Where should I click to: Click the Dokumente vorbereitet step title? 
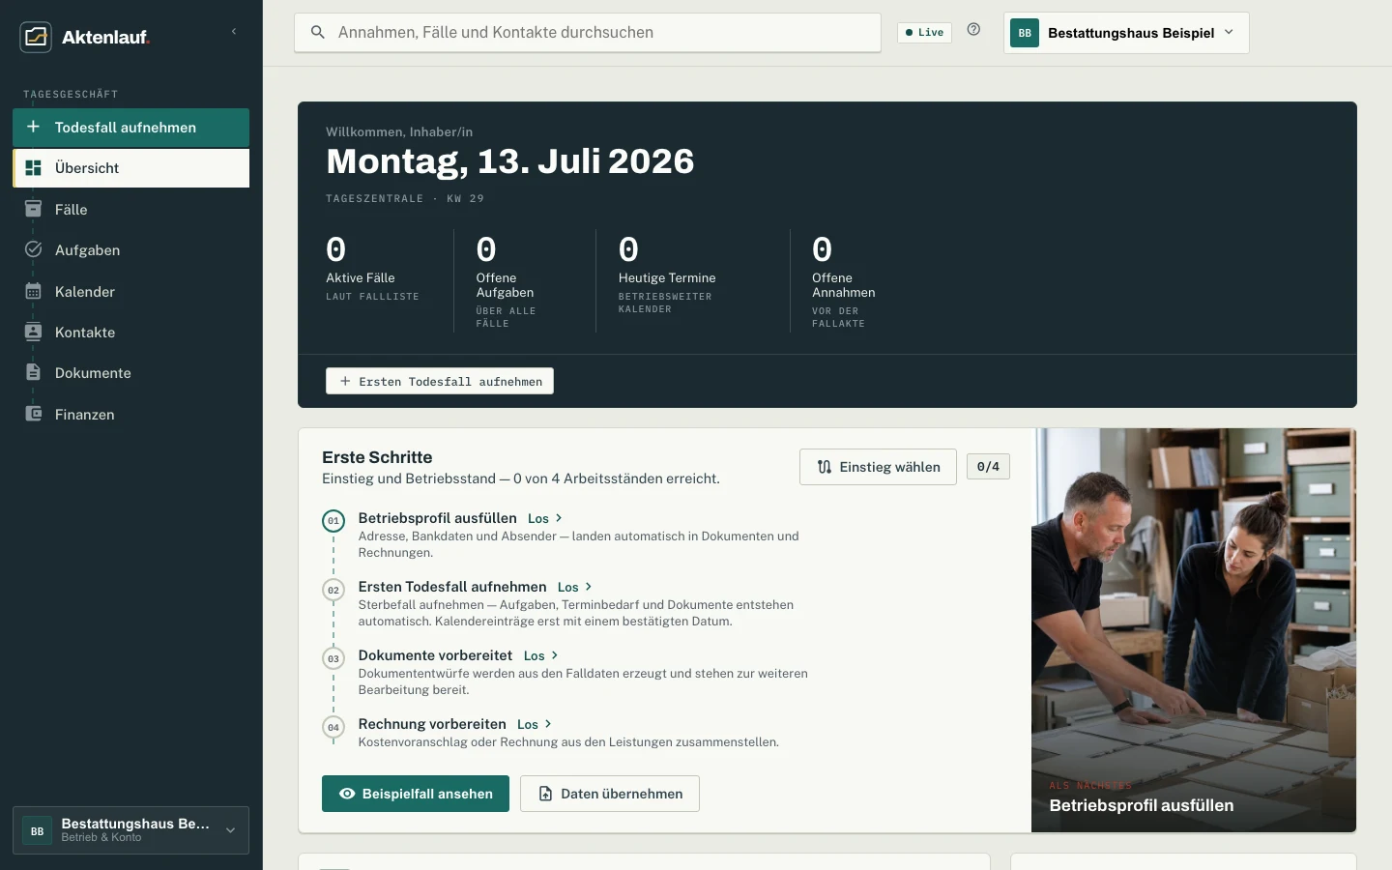tap(435, 655)
